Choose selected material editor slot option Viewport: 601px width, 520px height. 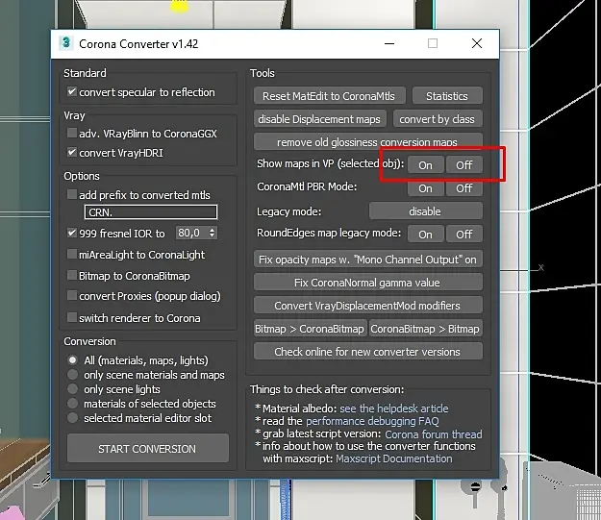pos(72,418)
